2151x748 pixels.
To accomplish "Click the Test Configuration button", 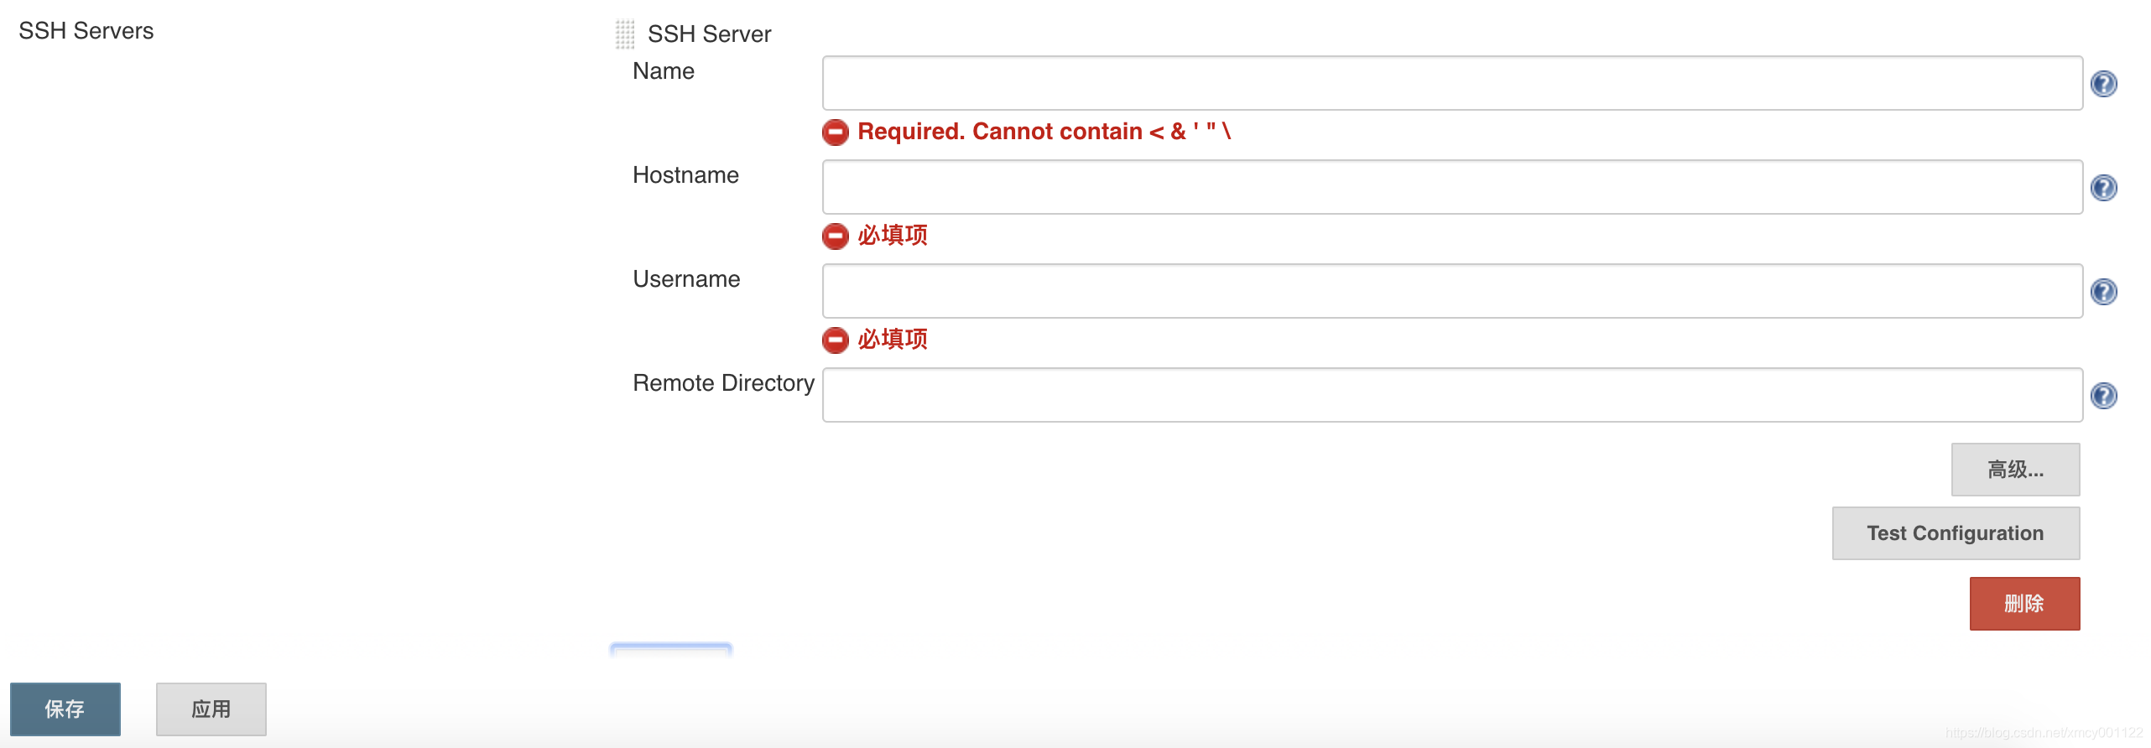I will (1956, 533).
